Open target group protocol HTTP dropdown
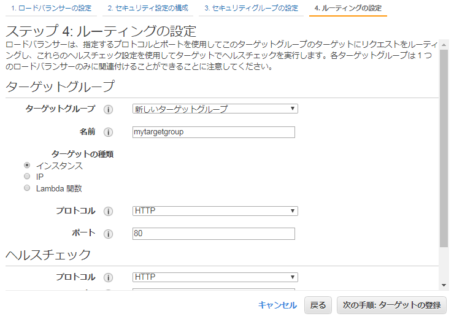 pos(215,211)
